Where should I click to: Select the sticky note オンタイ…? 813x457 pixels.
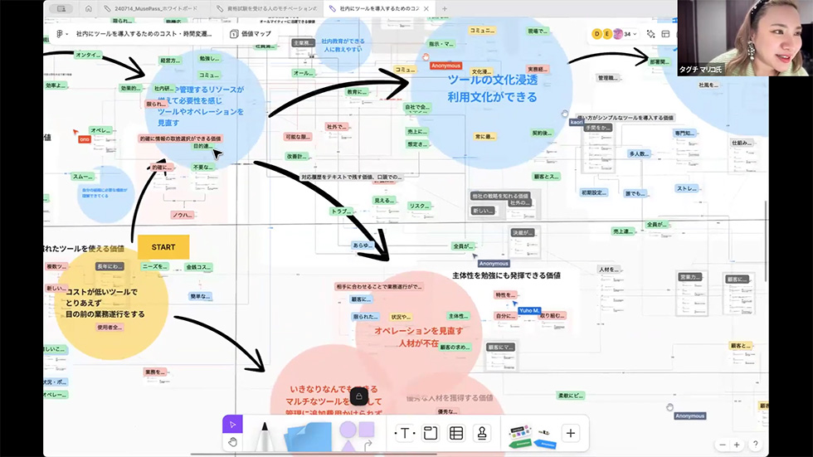click(88, 55)
